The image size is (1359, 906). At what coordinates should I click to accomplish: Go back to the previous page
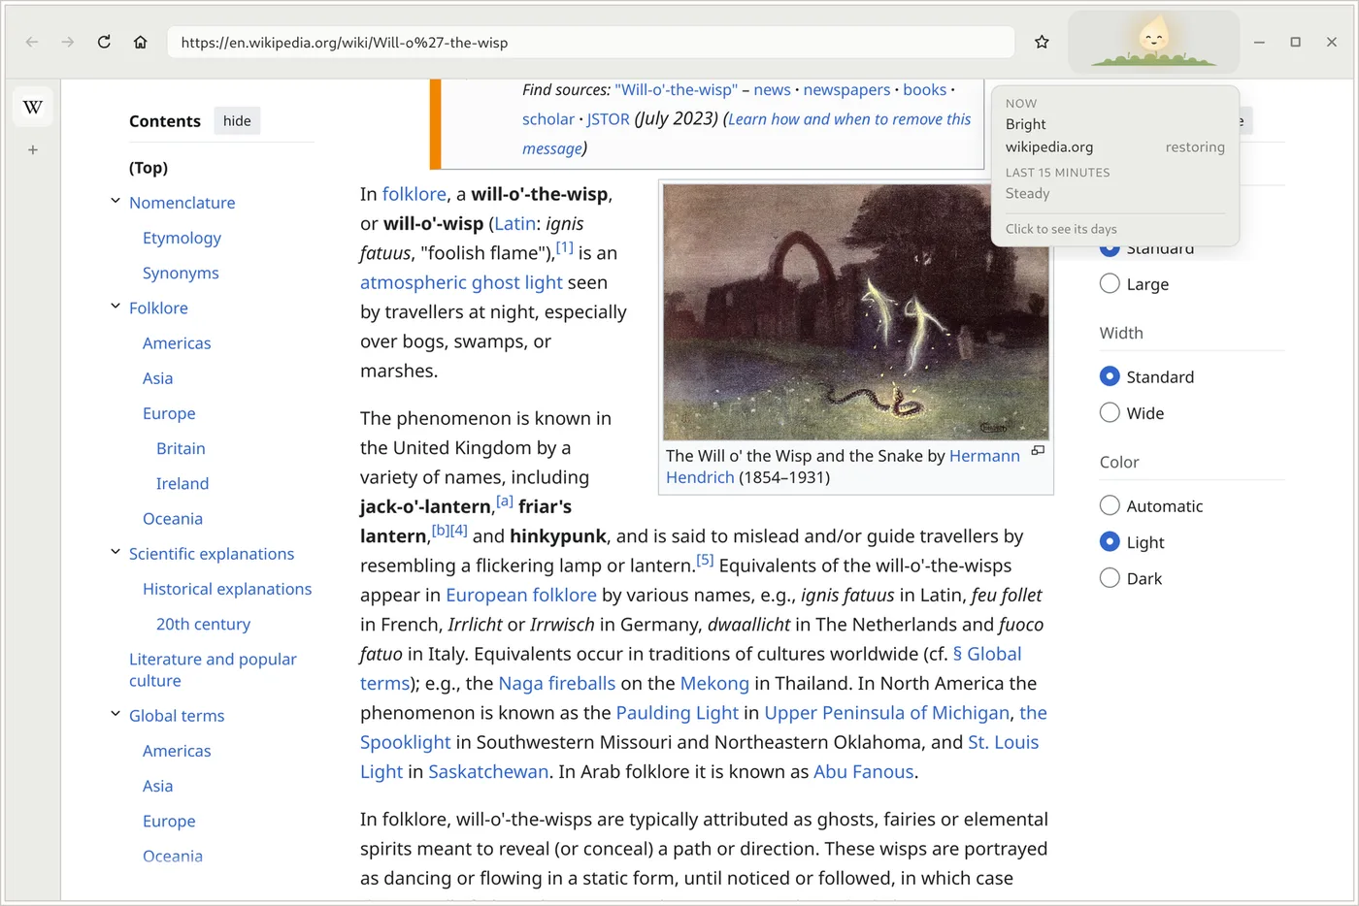(32, 42)
